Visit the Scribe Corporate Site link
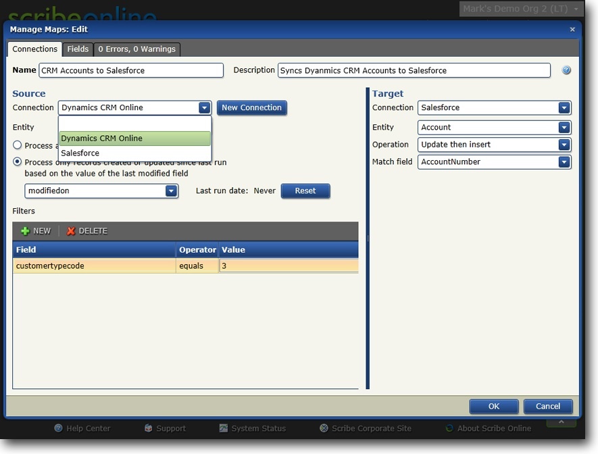 point(372,428)
